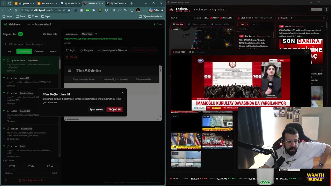Select the Tüm filter tab
331x186 pixels.
(9, 51)
